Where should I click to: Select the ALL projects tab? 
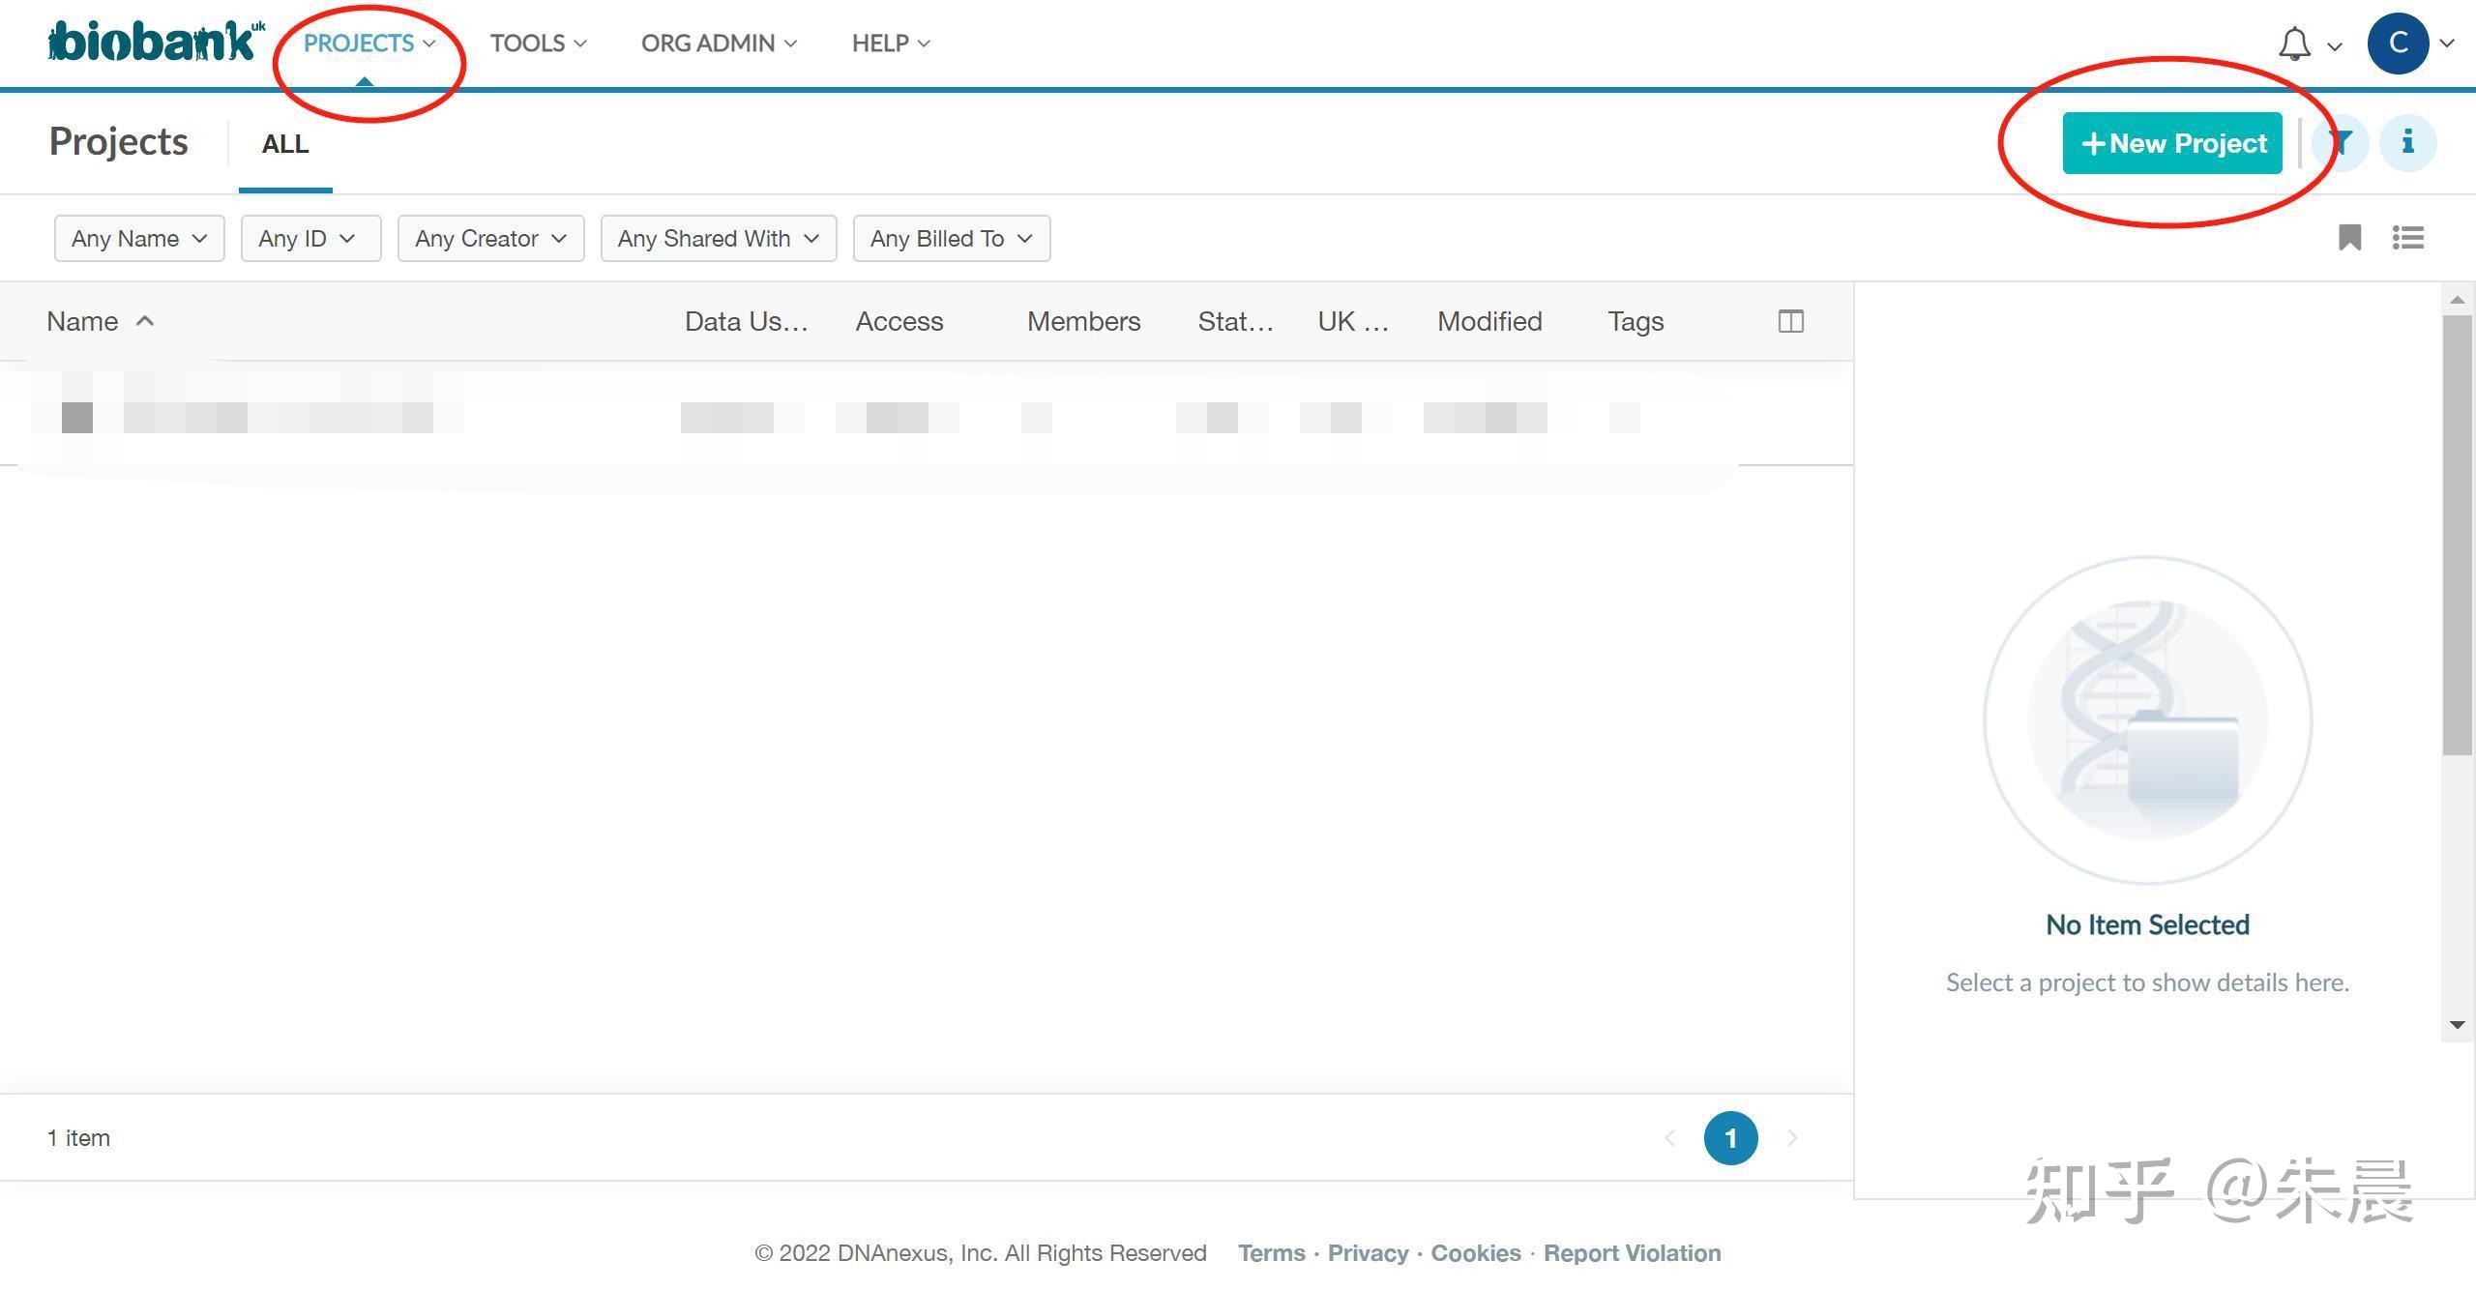pyautogui.click(x=285, y=144)
